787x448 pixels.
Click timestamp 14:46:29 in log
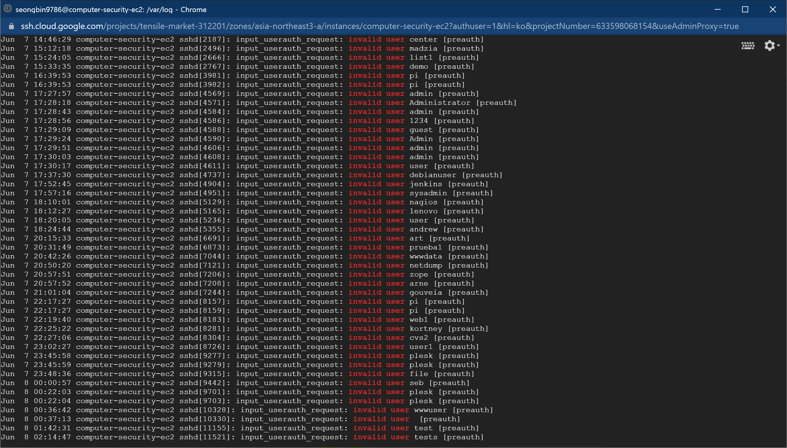click(52, 39)
